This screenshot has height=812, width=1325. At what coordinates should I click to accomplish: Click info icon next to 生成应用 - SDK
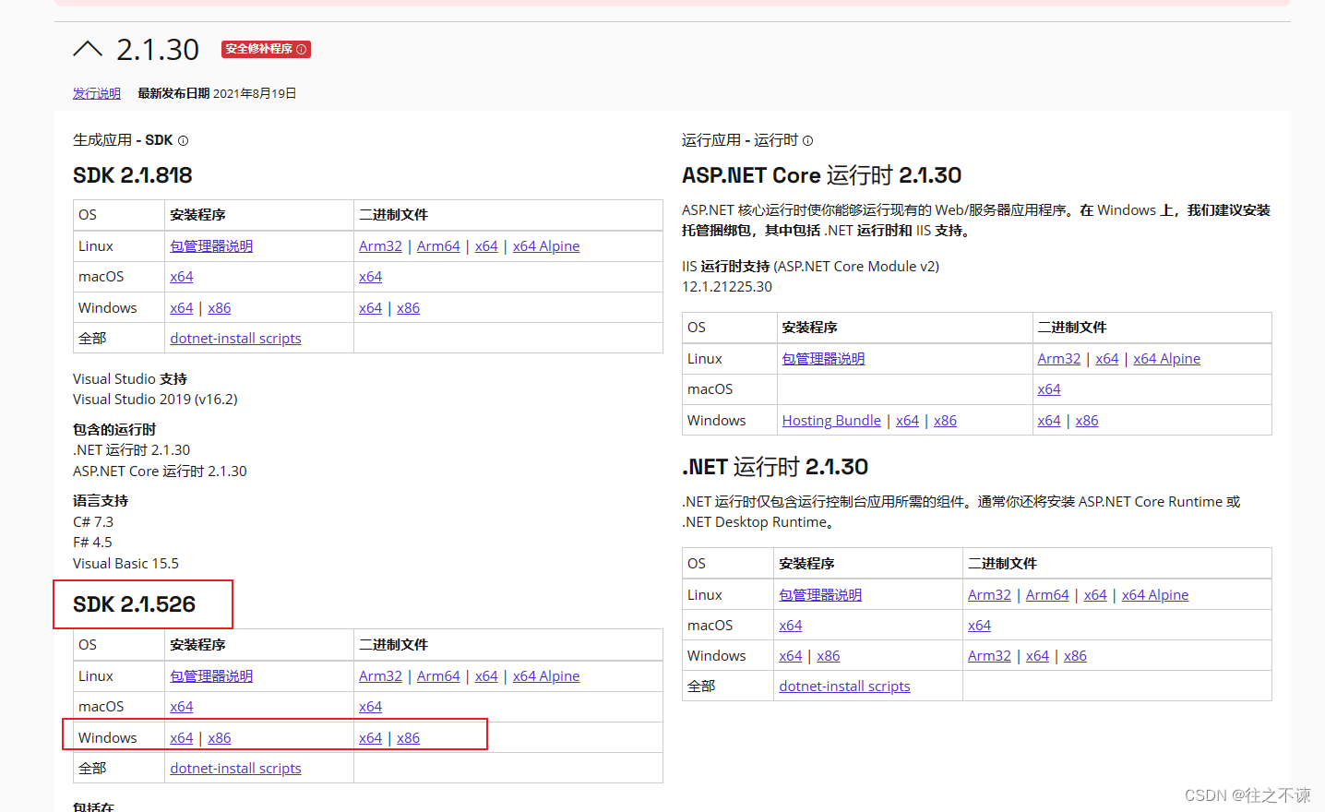[183, 140]
